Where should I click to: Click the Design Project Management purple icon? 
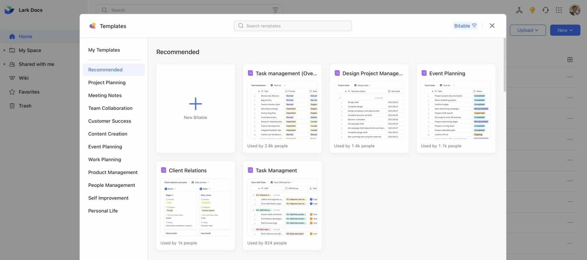tap(337, 73)
